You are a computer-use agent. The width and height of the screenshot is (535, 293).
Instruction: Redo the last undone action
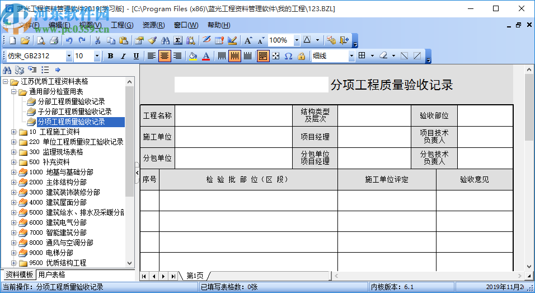point(82,40)
